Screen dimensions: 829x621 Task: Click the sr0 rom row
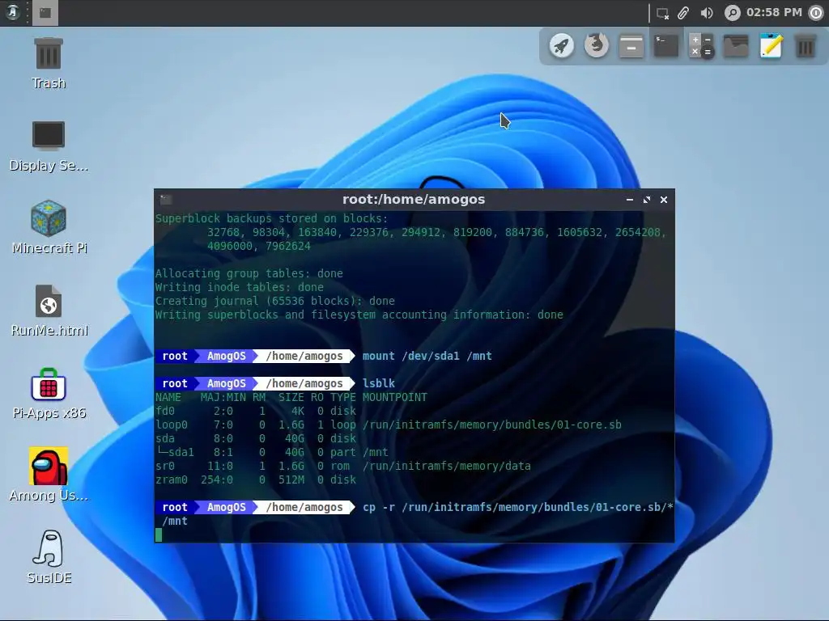(342, 467)
